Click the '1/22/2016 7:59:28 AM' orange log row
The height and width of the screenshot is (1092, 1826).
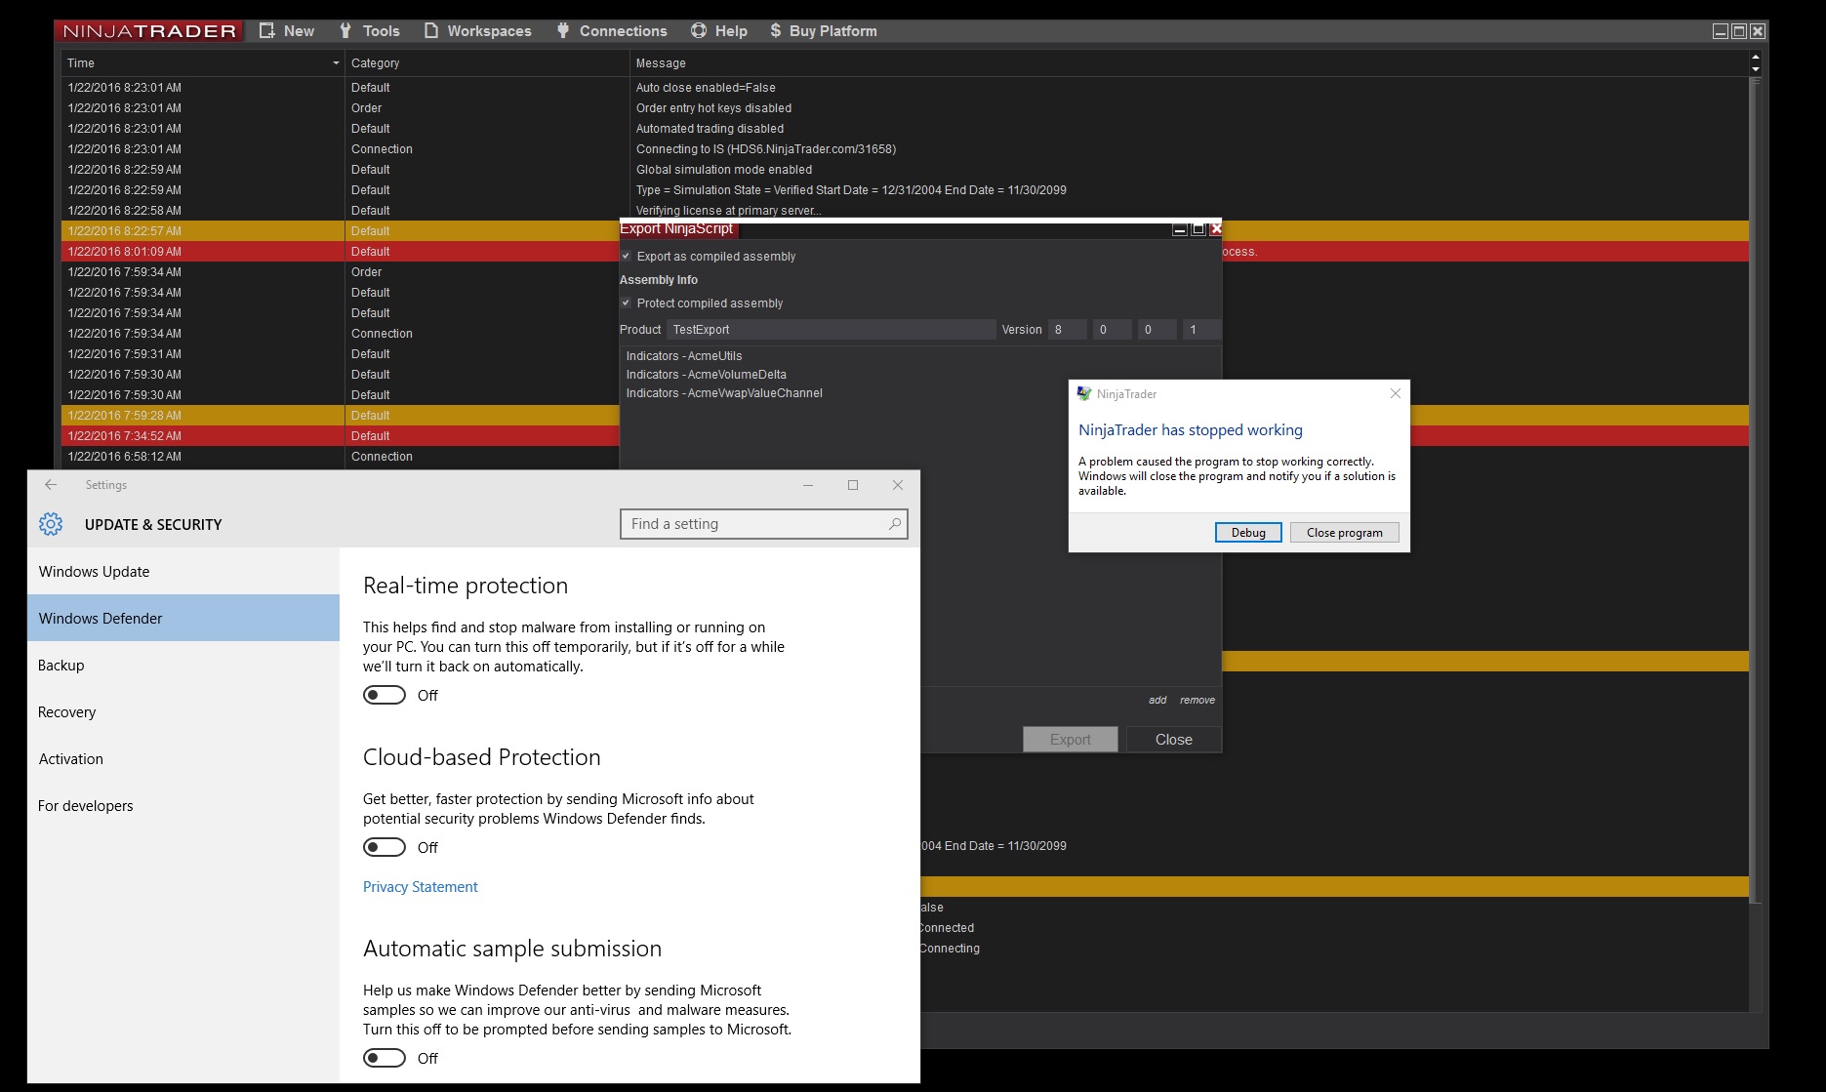[340, 416]
